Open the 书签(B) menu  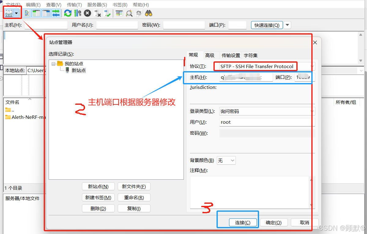pos(120,5)
